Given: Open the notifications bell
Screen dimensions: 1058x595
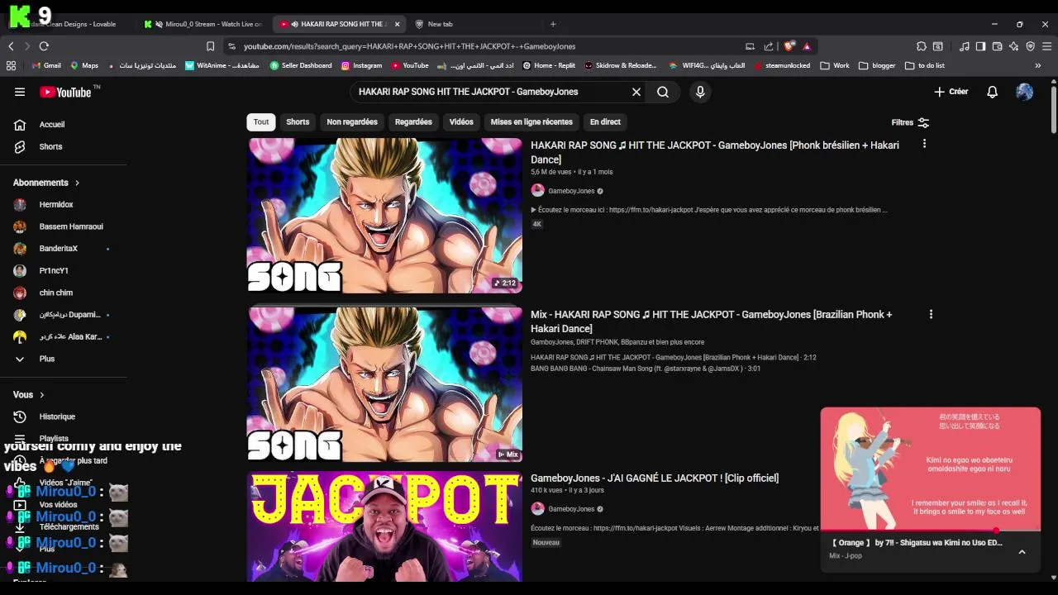Looking at the screenshot, I should pos(993,92).
